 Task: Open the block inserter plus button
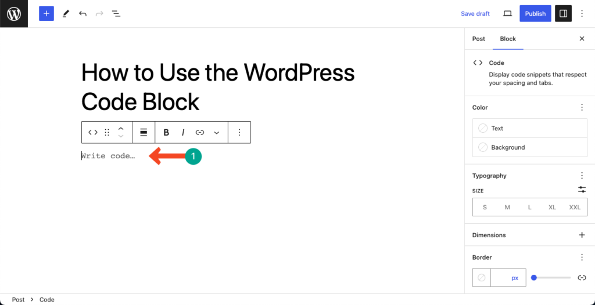(x=46, y=14)
